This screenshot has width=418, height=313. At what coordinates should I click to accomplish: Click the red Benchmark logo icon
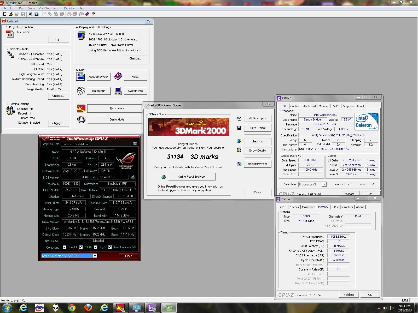pos(81,108)
